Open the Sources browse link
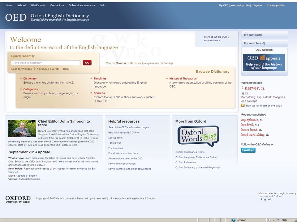The width and height of the screenshot is (297, 222). (x=99, y=93)
